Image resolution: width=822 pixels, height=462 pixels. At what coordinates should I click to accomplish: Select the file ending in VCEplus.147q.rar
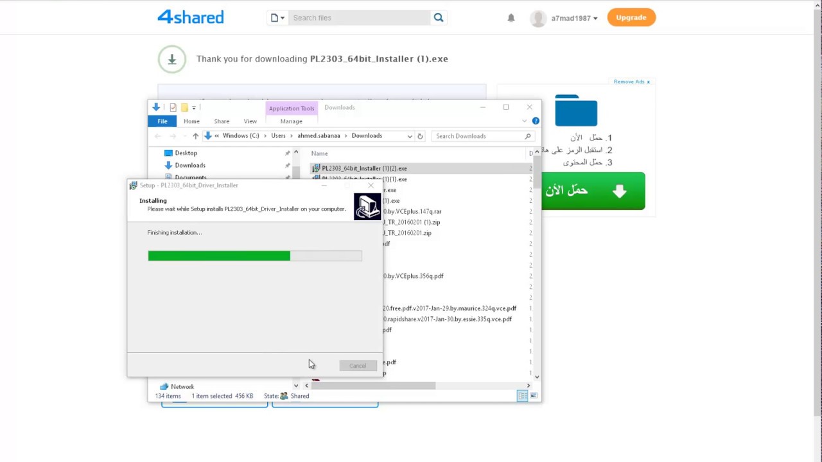pos(412,211)
